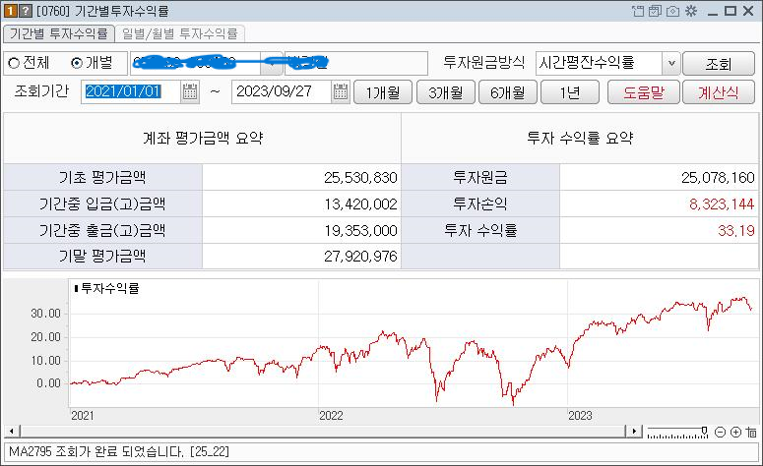This screenshot has height=466, width=763.
Task: Open the 계산식 formula button
Action: pyautogui.click(x=719, y=92)
